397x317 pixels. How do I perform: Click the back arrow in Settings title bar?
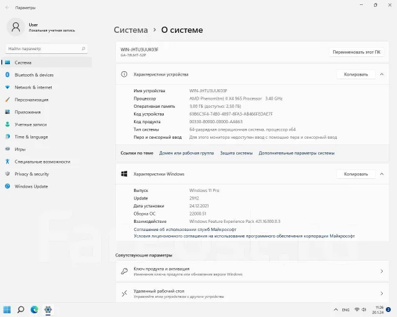[x=7, y=7]
